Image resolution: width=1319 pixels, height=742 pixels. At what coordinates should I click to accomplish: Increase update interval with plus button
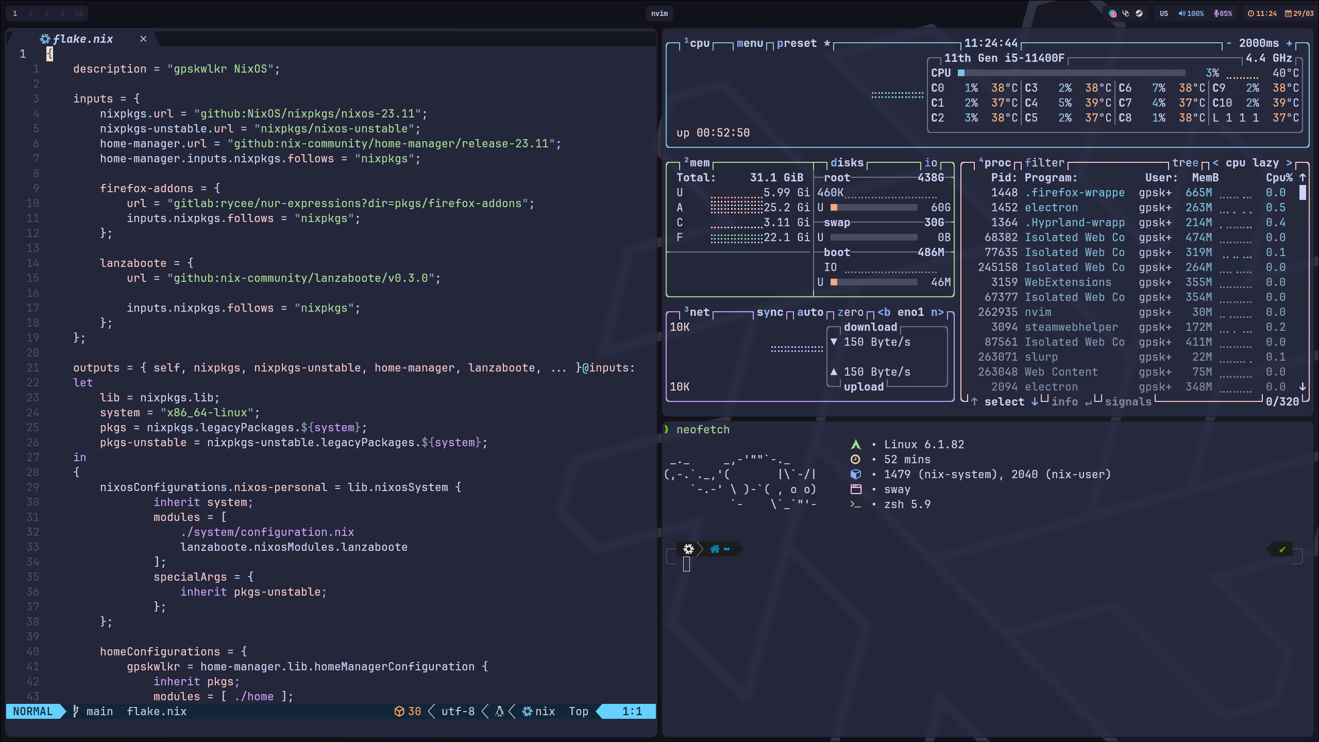coord(1289,43)
